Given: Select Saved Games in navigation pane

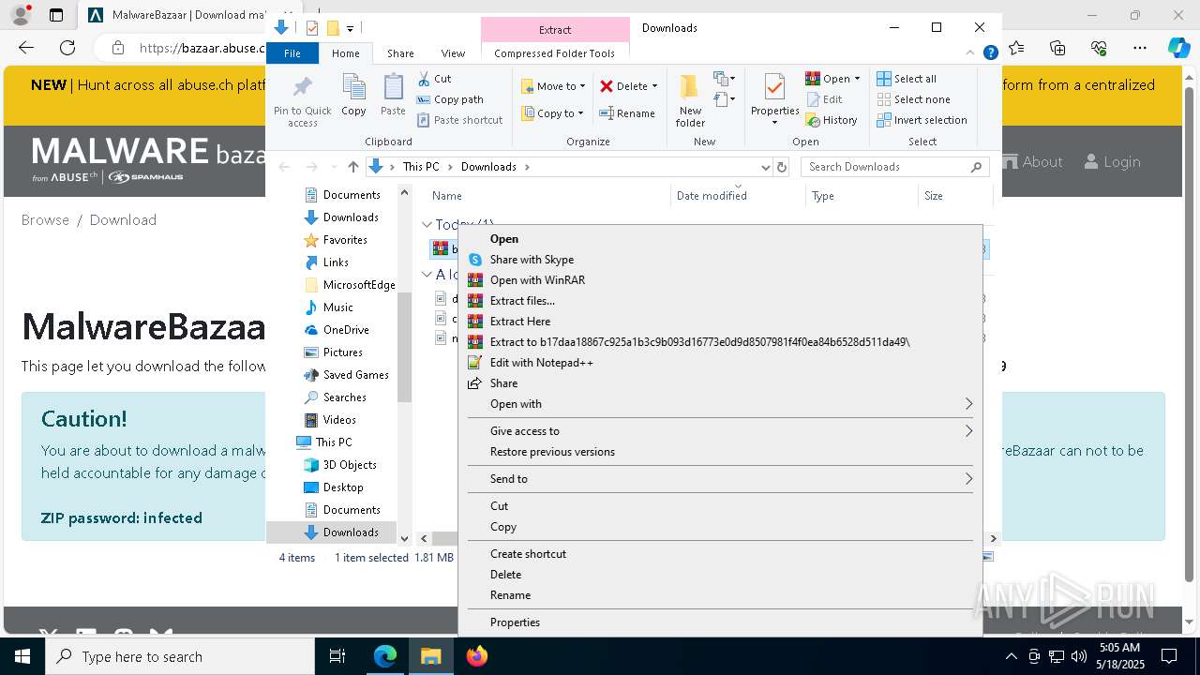Looking at the screenshot, I should (x=355, y=375).
